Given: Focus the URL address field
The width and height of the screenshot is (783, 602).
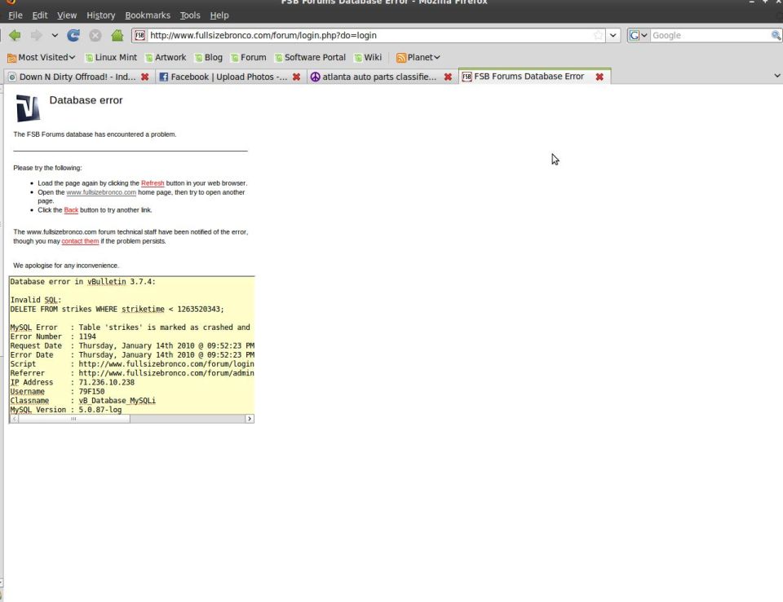Looking at the screenshot, I should click(369, 35).
